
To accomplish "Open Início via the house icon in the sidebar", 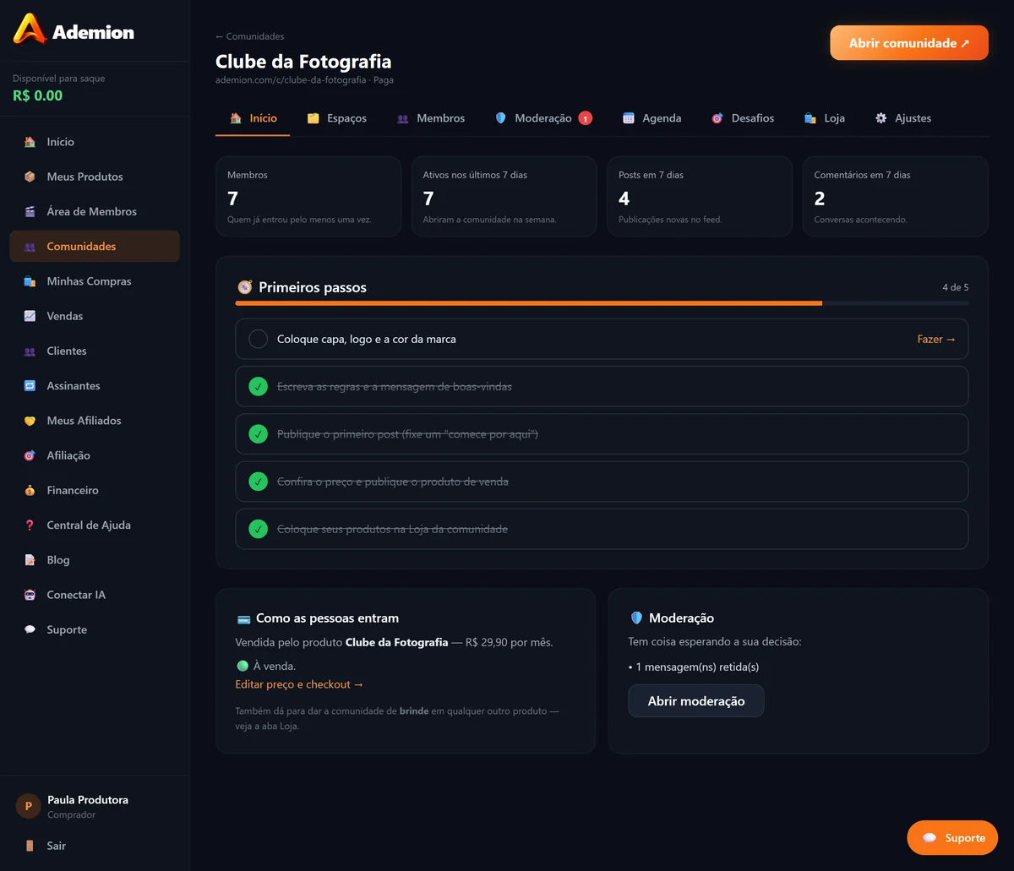I will [x=30, y=142].
